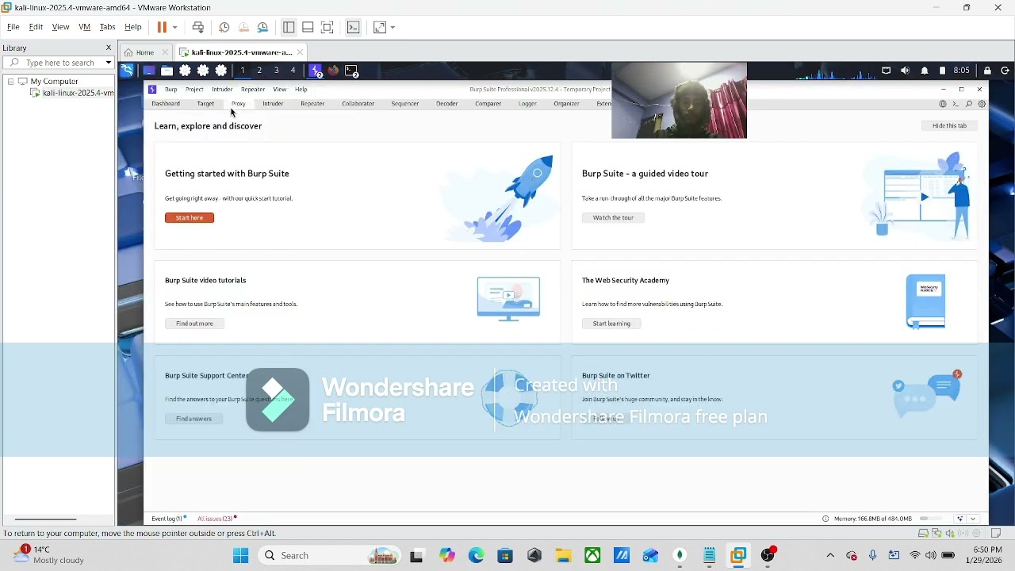Click the Hide this tab button
1015x571 pixels.
click(949, 126)
